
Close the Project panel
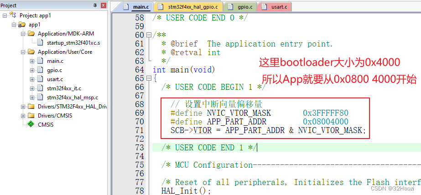click(x=103, y=5)
